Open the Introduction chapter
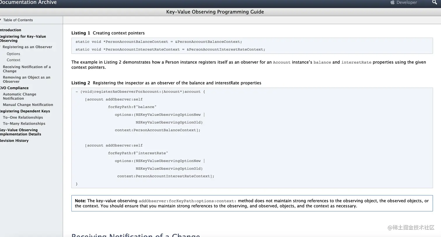The image size is (441, 237). [x=10, y=30]
